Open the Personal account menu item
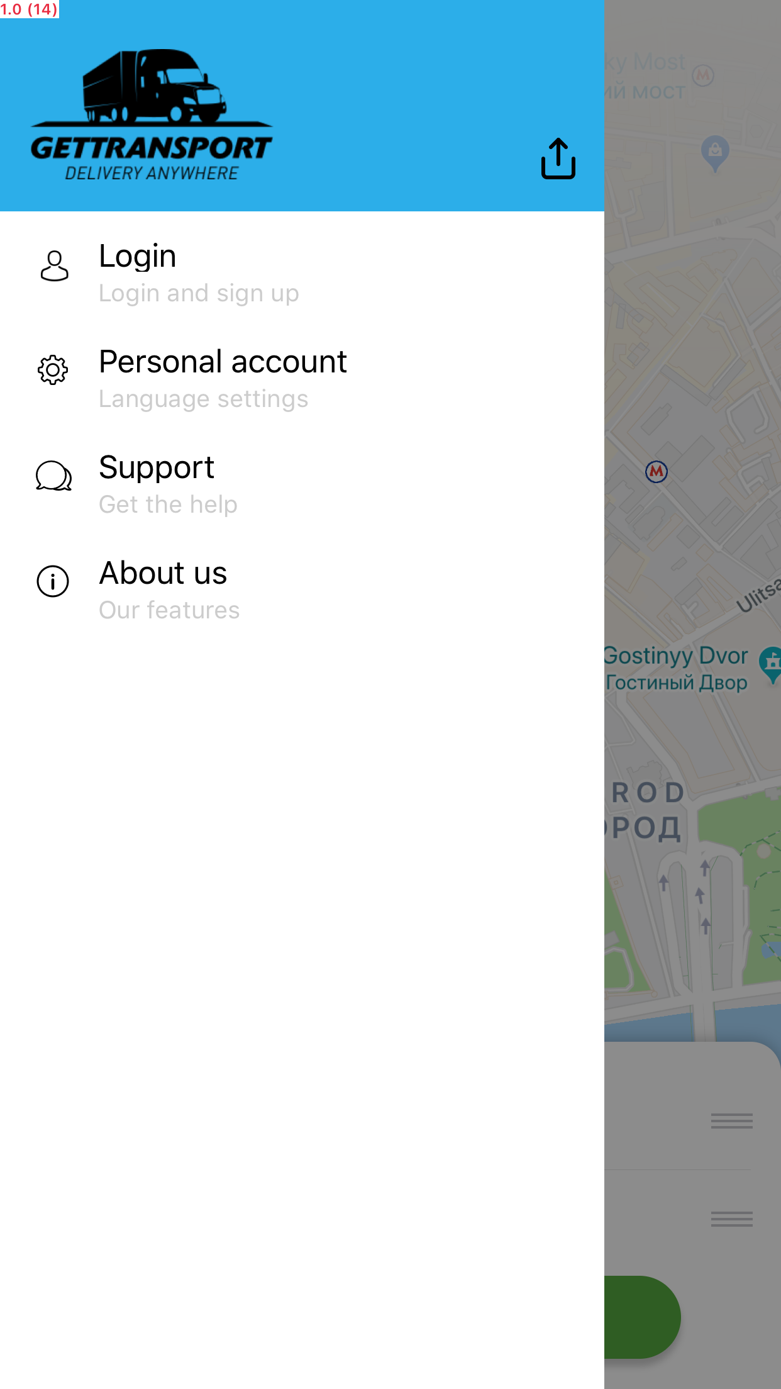Image resolution: width=781 pixels, height=1389 pixels. tap(223, 362)
